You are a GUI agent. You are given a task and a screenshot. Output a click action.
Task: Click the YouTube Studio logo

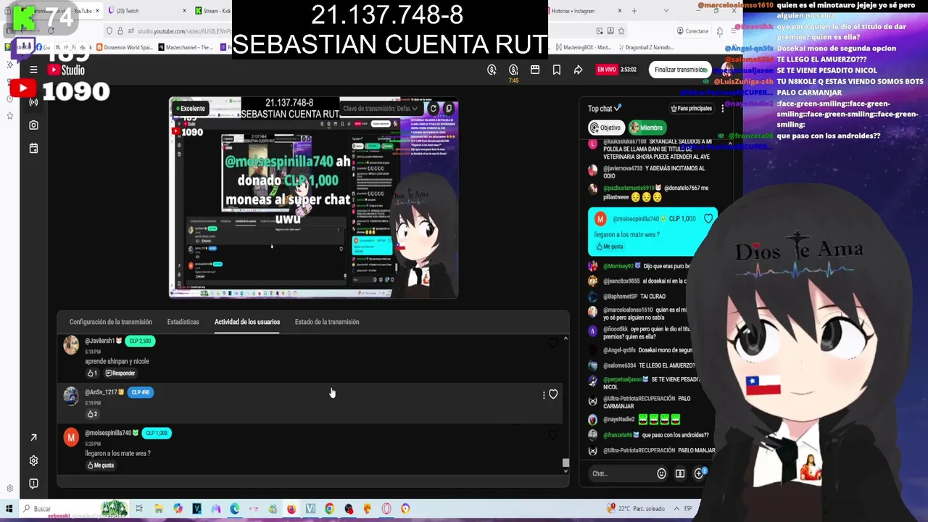(x=66, y=70)
